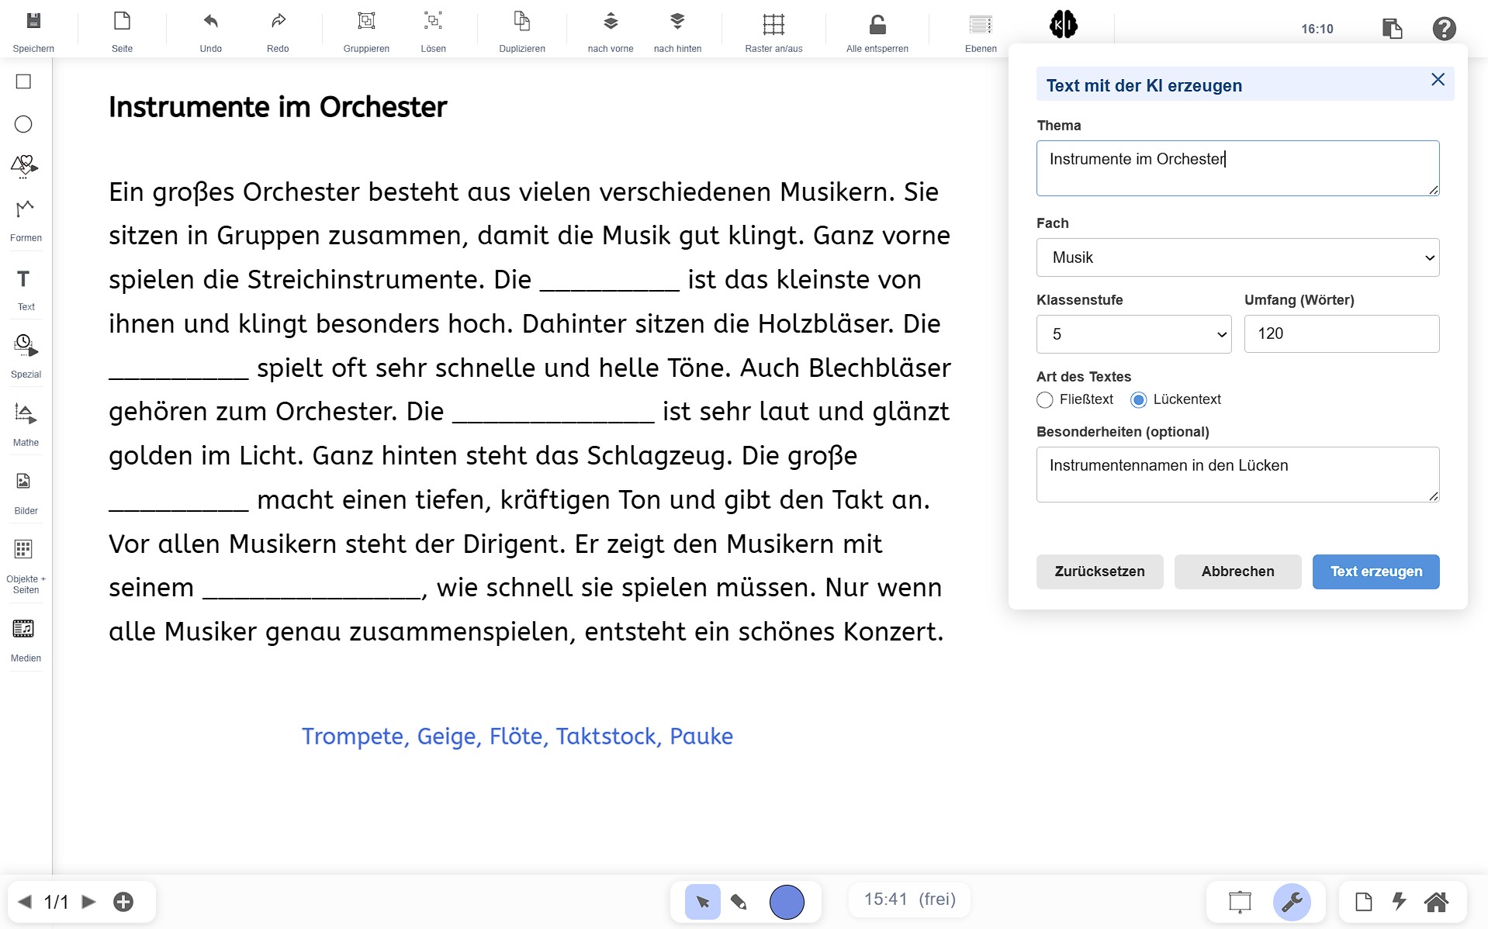Click the lightning bolt icon

click(x=1399, y=902)
